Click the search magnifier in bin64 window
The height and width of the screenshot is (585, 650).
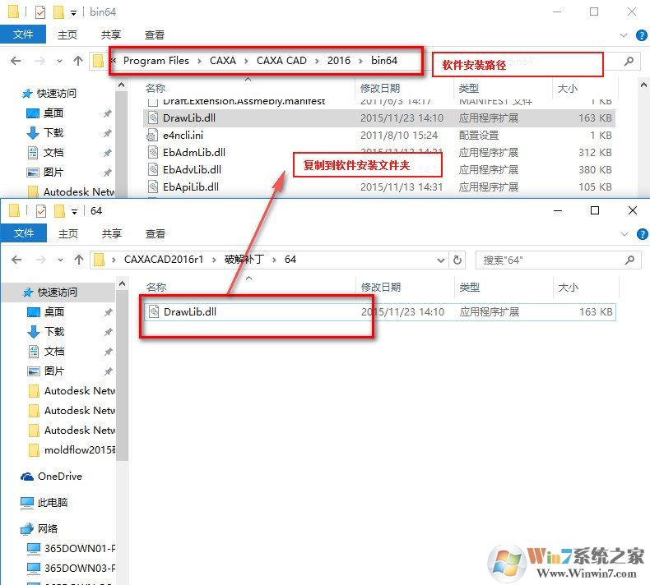tap(629, 61)
